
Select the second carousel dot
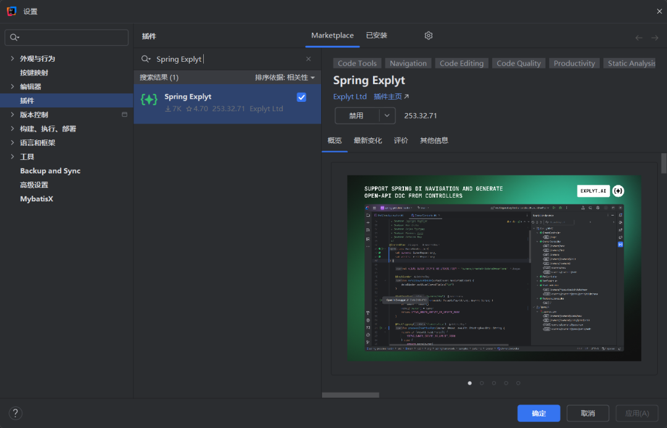482,383
